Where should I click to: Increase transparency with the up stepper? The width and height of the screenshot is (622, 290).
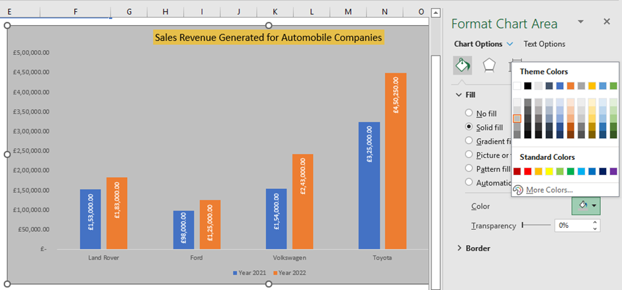coord(595,223)
